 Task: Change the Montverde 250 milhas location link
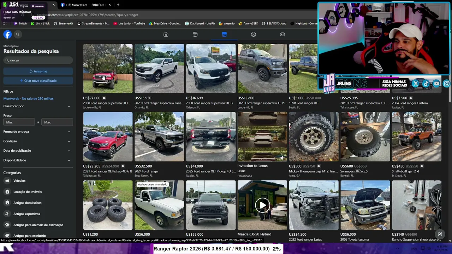(28, 98)
